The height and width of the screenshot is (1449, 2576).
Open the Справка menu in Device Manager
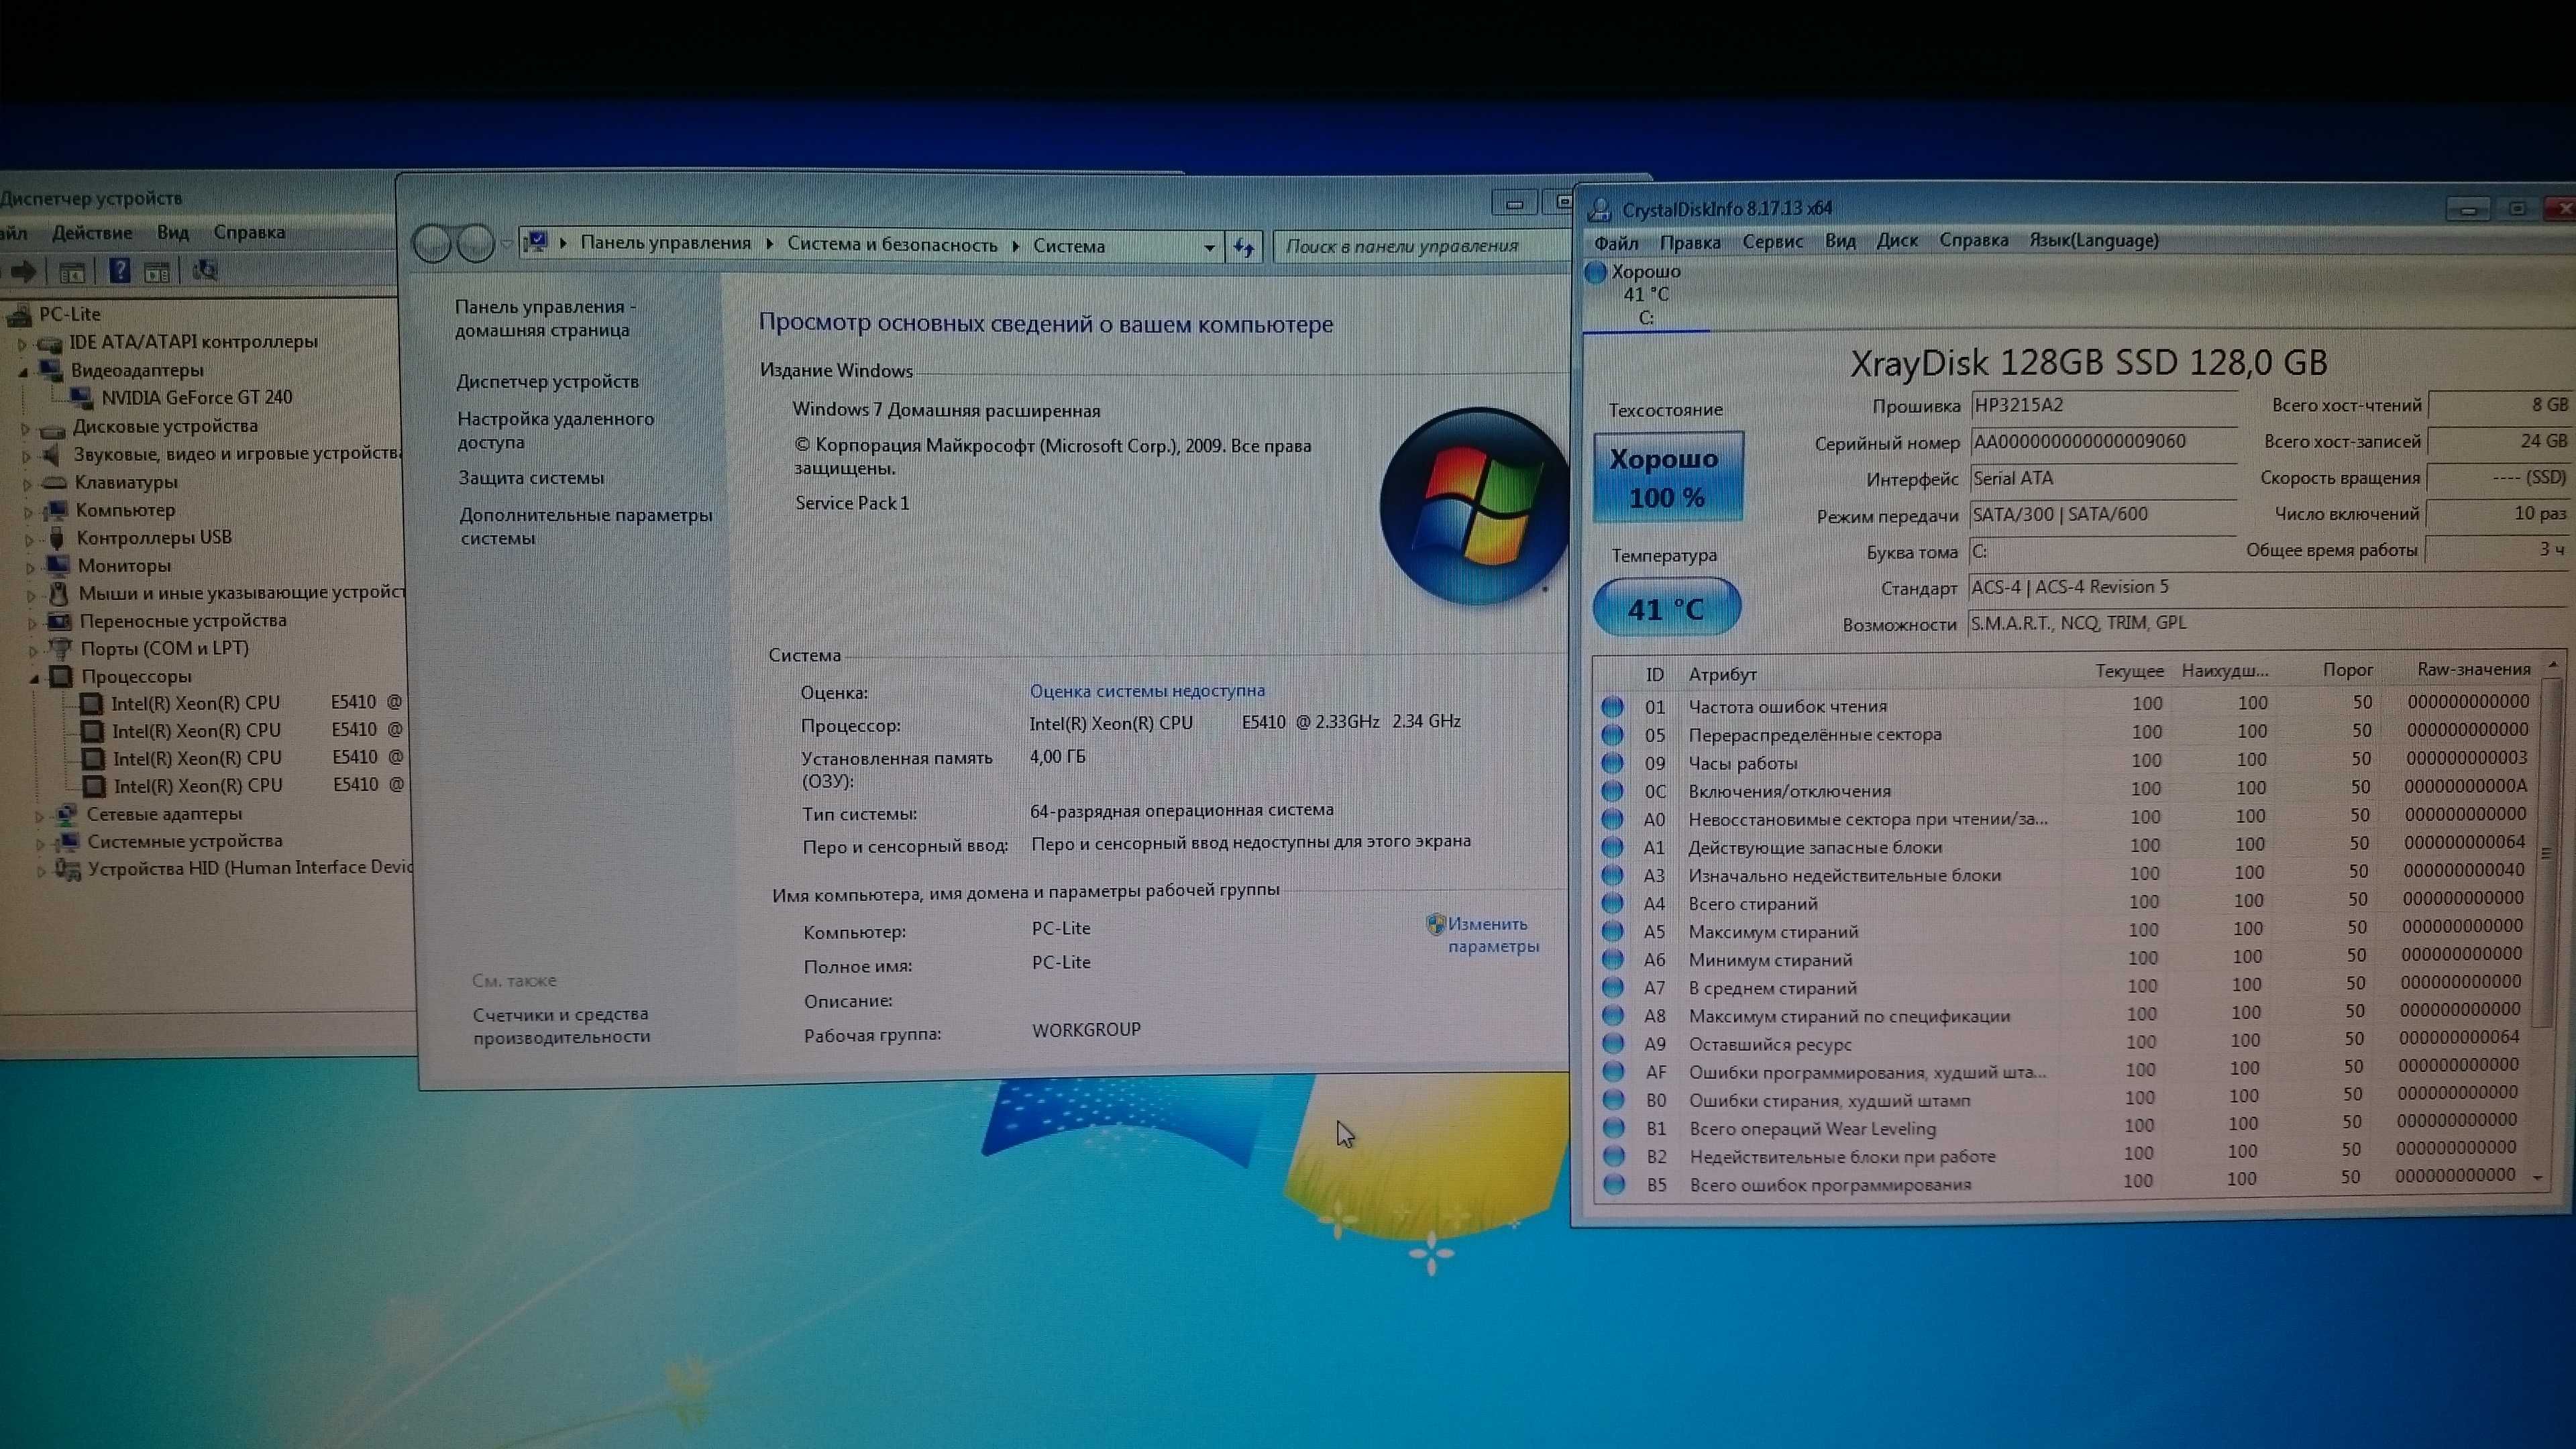click(x=249, y=232)
